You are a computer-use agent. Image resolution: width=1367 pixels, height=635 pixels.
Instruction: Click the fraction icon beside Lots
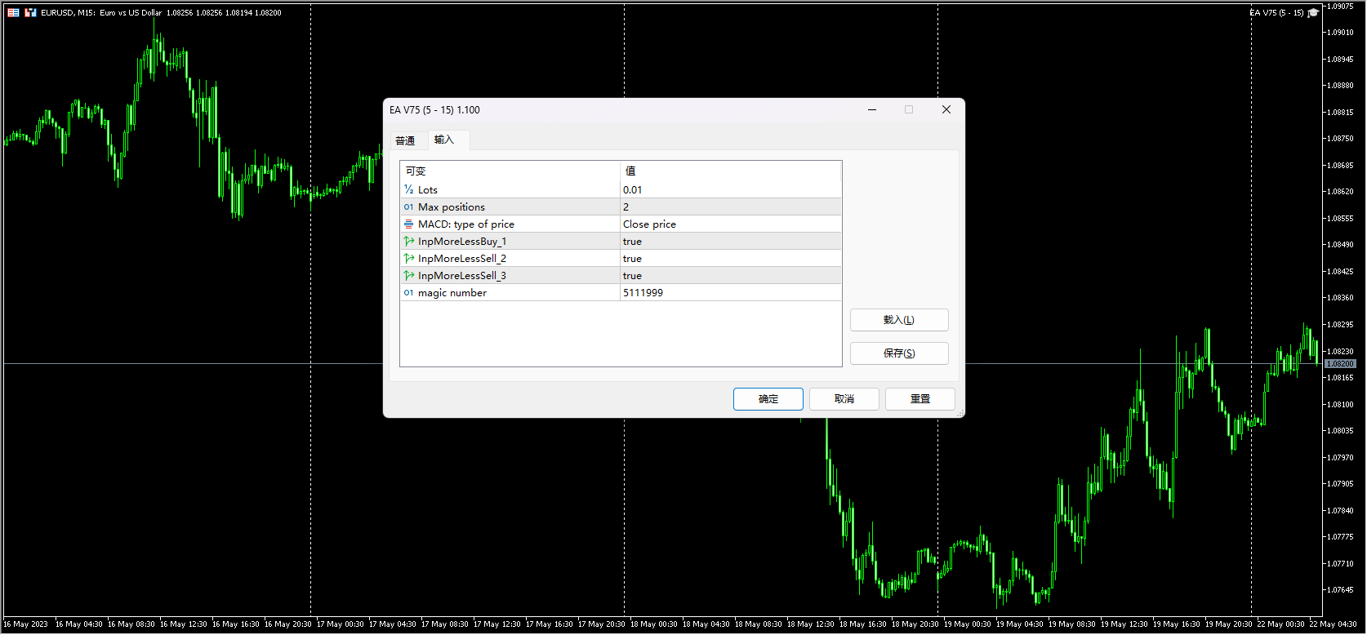pyautogui.click(x=408, y=189)
